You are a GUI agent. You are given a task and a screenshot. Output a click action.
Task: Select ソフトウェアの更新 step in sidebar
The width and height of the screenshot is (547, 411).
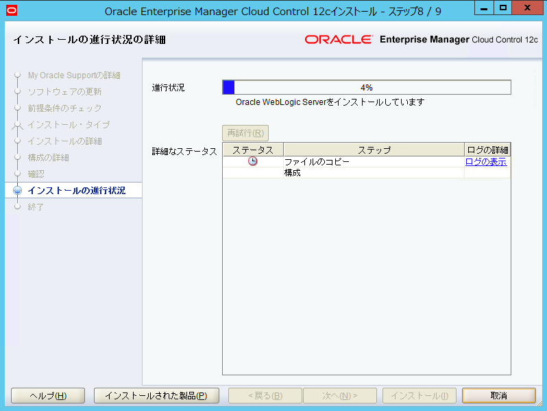point(64,91)
